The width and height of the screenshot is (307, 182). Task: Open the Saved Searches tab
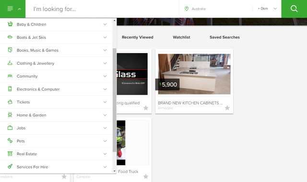click(x=224, y=37)
